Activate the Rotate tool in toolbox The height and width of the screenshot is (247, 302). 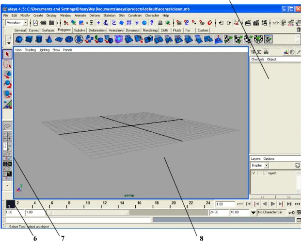tap(7, 84)
